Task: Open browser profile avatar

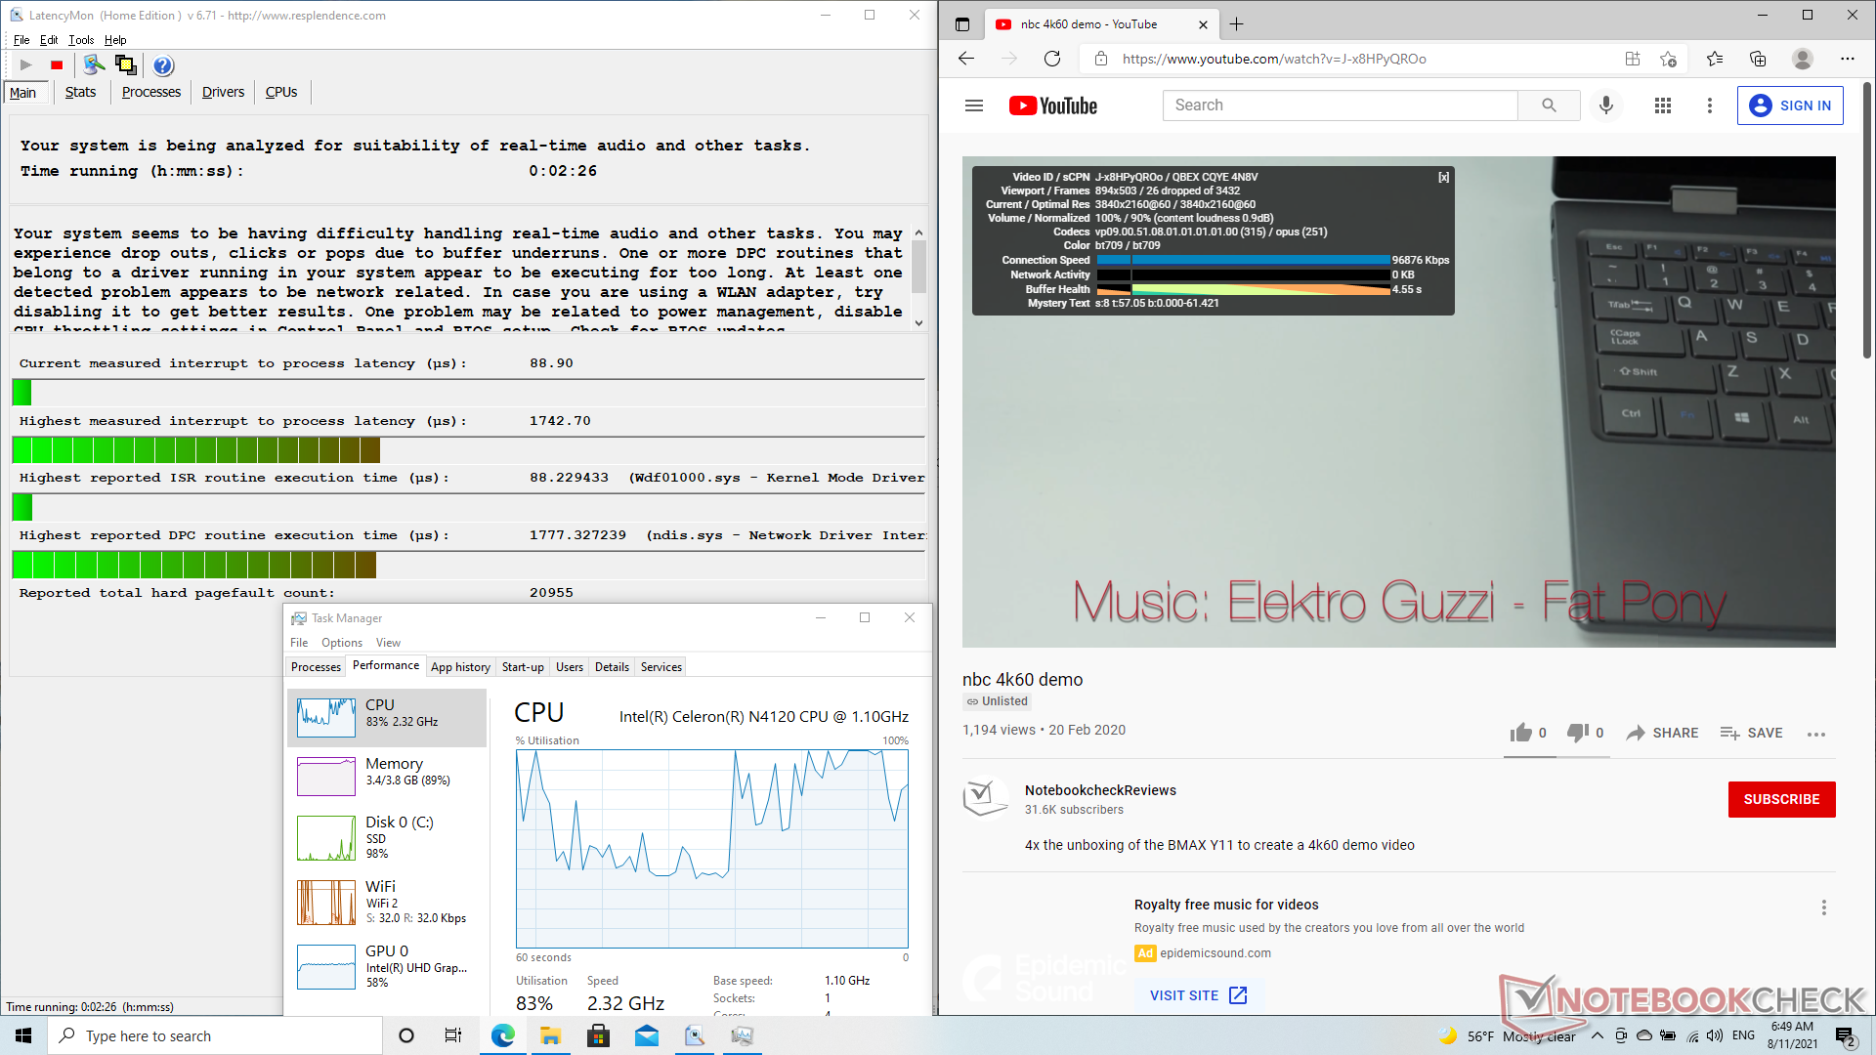Action: [x=1803, y=59]
